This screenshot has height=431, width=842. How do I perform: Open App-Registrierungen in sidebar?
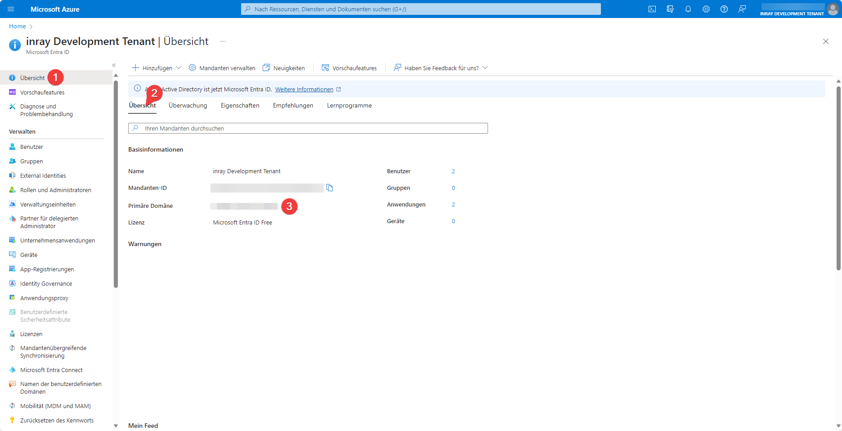pos(47,269)
